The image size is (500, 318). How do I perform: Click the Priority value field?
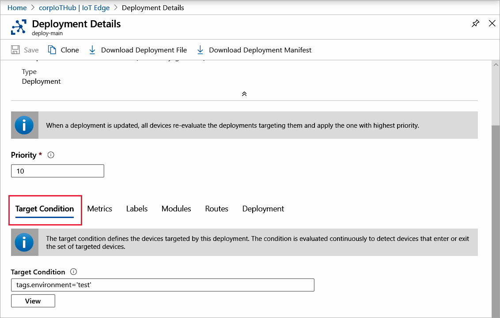click(57, 171)
